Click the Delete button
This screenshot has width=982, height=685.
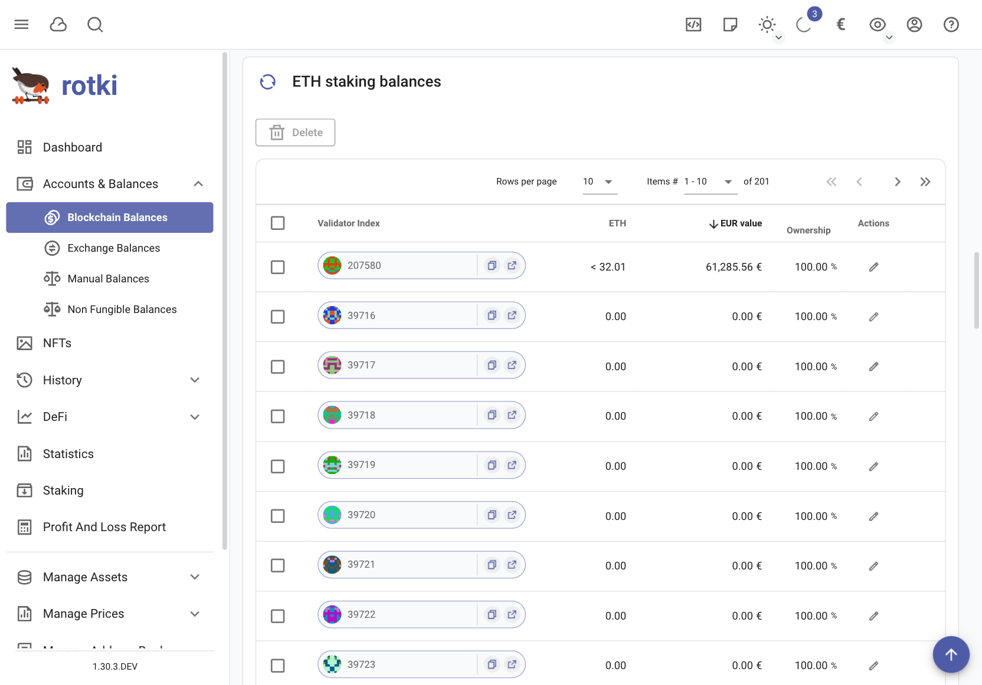pyautogui.click(x=295, y=133)
